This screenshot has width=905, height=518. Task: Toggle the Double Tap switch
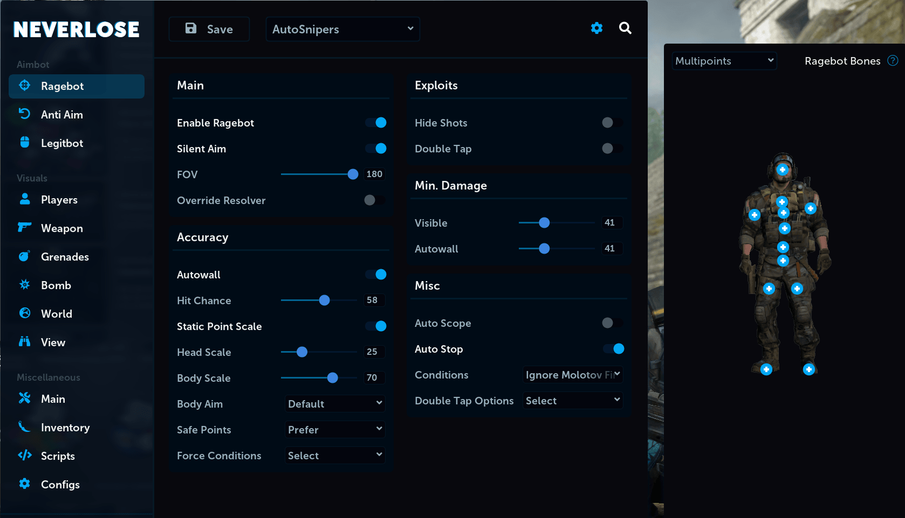[612, 148]
